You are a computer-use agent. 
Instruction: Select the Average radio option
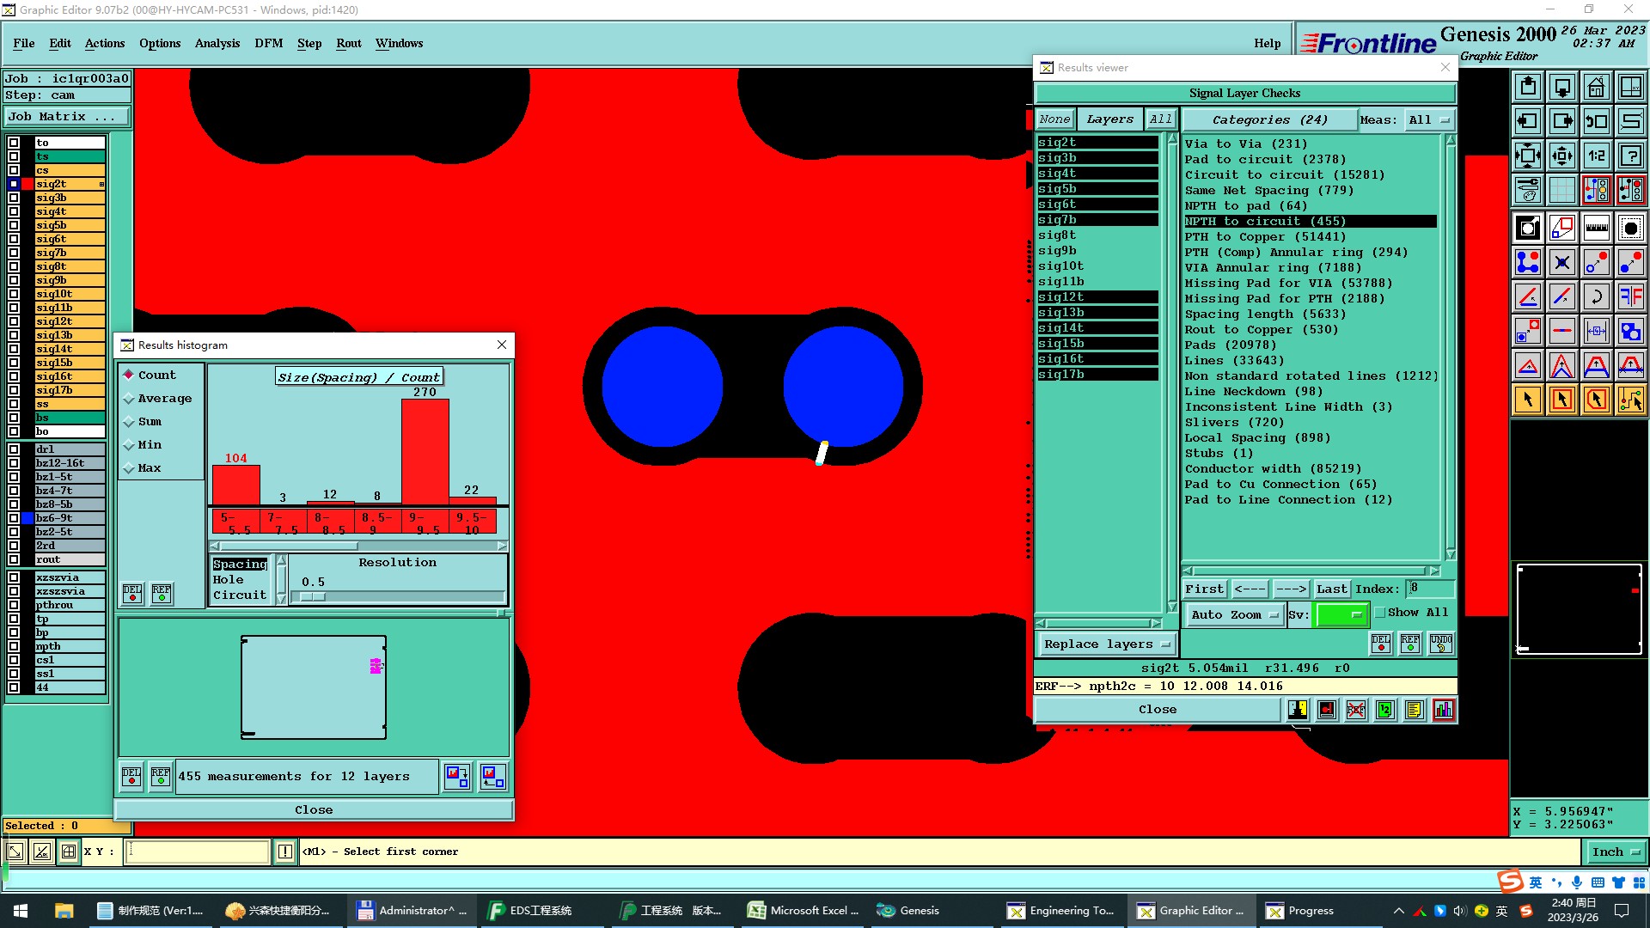(157, 399)
